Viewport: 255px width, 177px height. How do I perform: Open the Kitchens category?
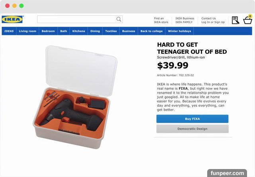[78, 31]
